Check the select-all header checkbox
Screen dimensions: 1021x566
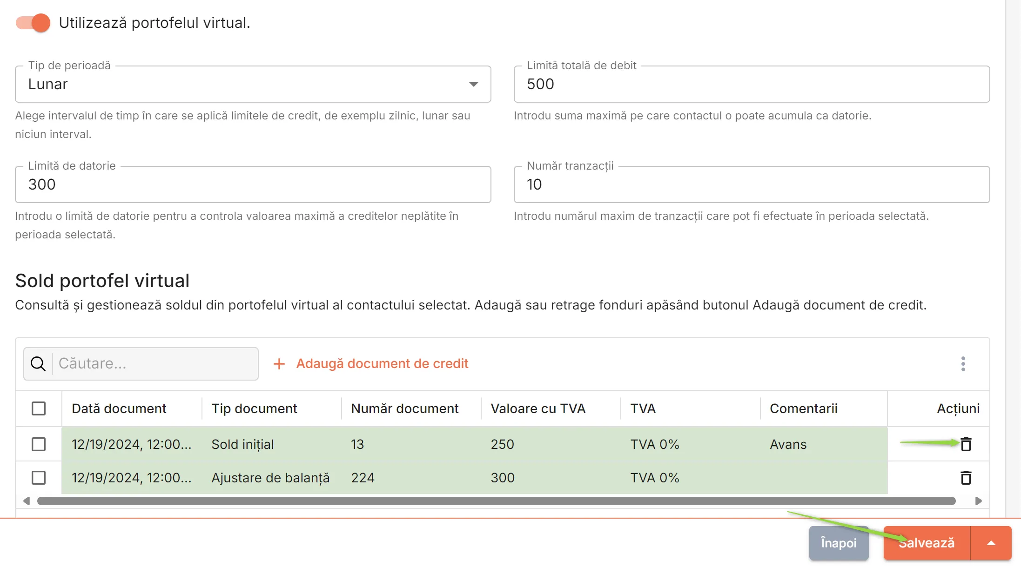[39, 408]
